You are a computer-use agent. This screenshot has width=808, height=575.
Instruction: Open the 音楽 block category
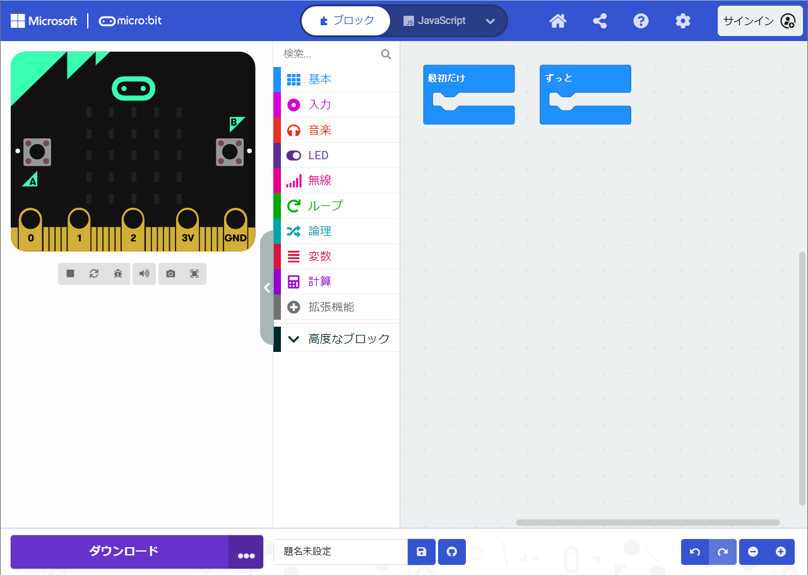(x=336, y=130)
